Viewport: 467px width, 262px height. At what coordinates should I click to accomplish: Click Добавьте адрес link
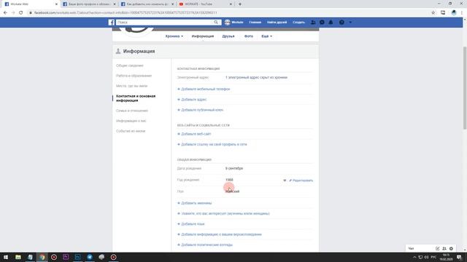click(192, 100)
